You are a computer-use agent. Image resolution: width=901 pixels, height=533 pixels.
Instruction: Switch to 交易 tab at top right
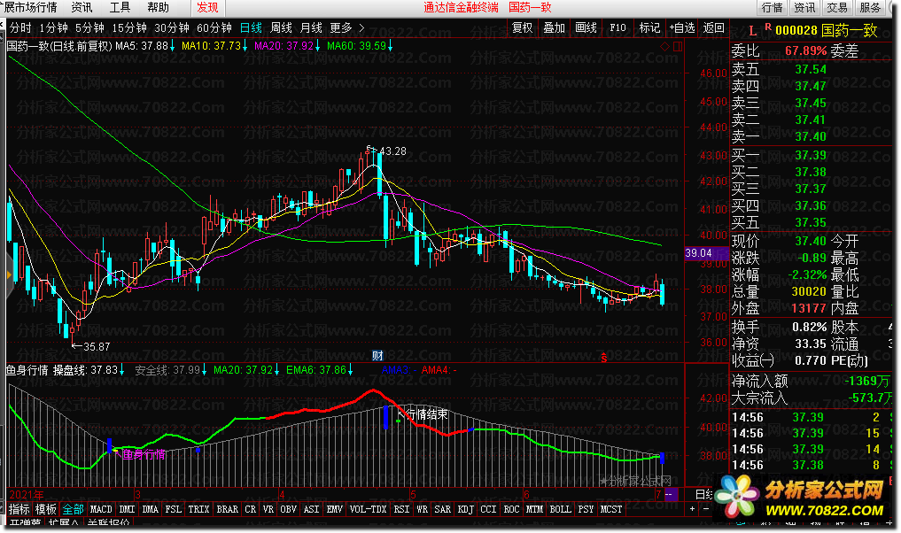(837, 7)
